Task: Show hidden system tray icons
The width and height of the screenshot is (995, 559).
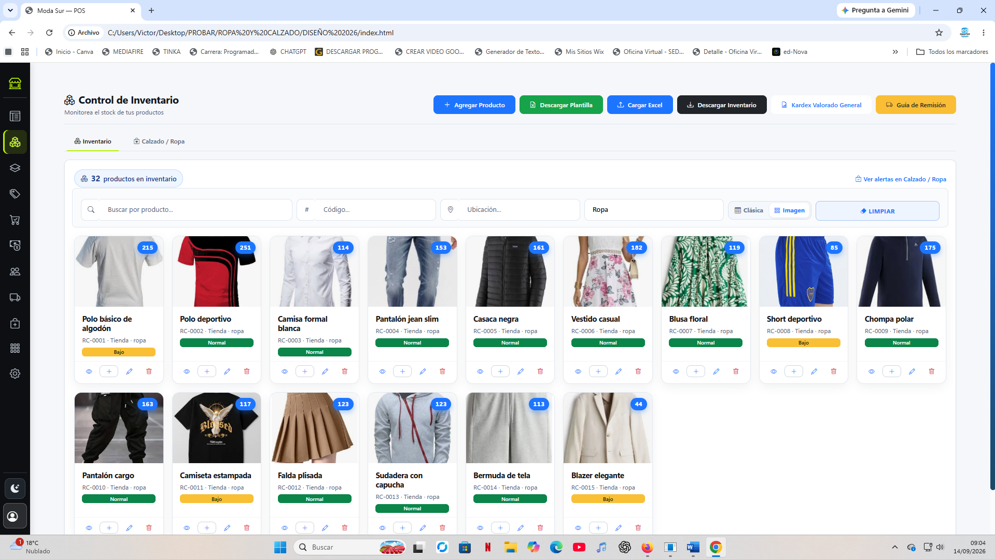Action: pyautogui.click(x=894, y=547)
